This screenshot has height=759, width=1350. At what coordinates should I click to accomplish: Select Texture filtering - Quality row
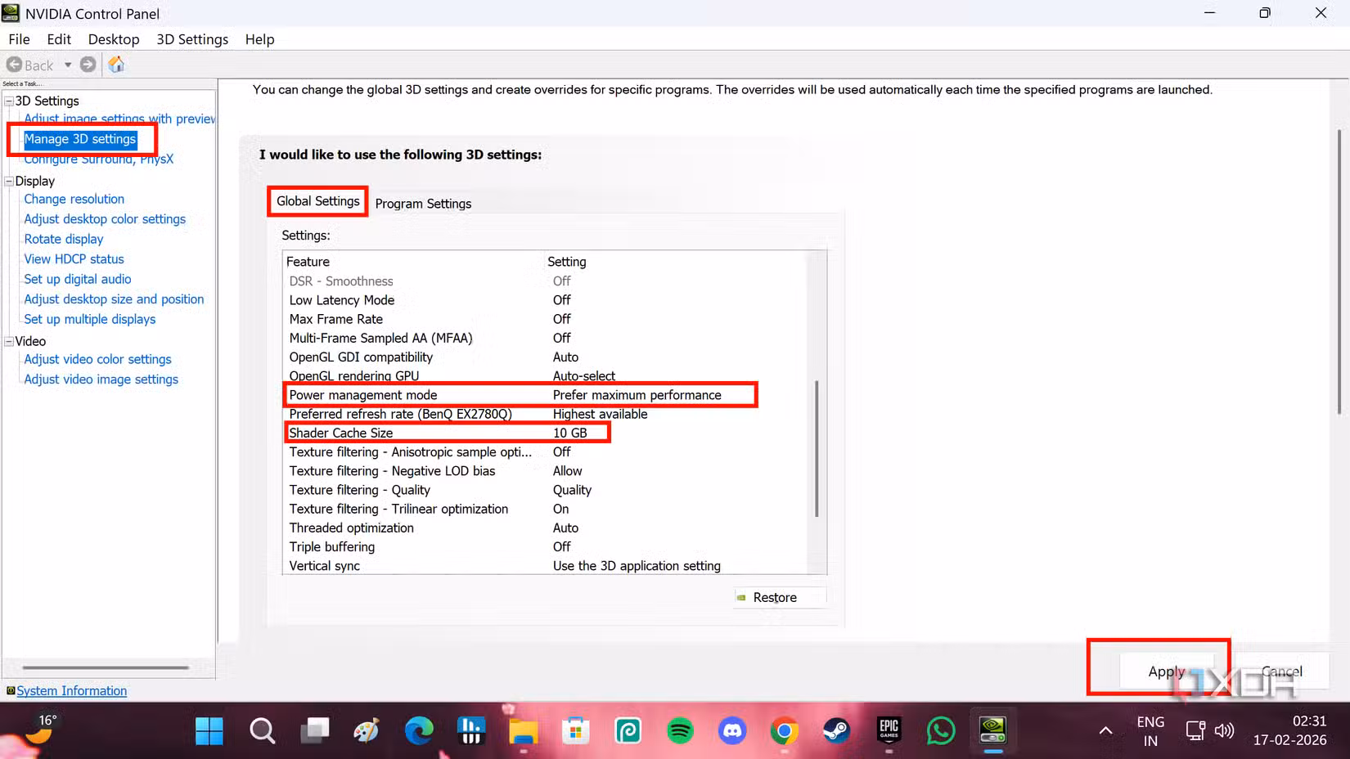pyautogui.click(x=544, y=490)
